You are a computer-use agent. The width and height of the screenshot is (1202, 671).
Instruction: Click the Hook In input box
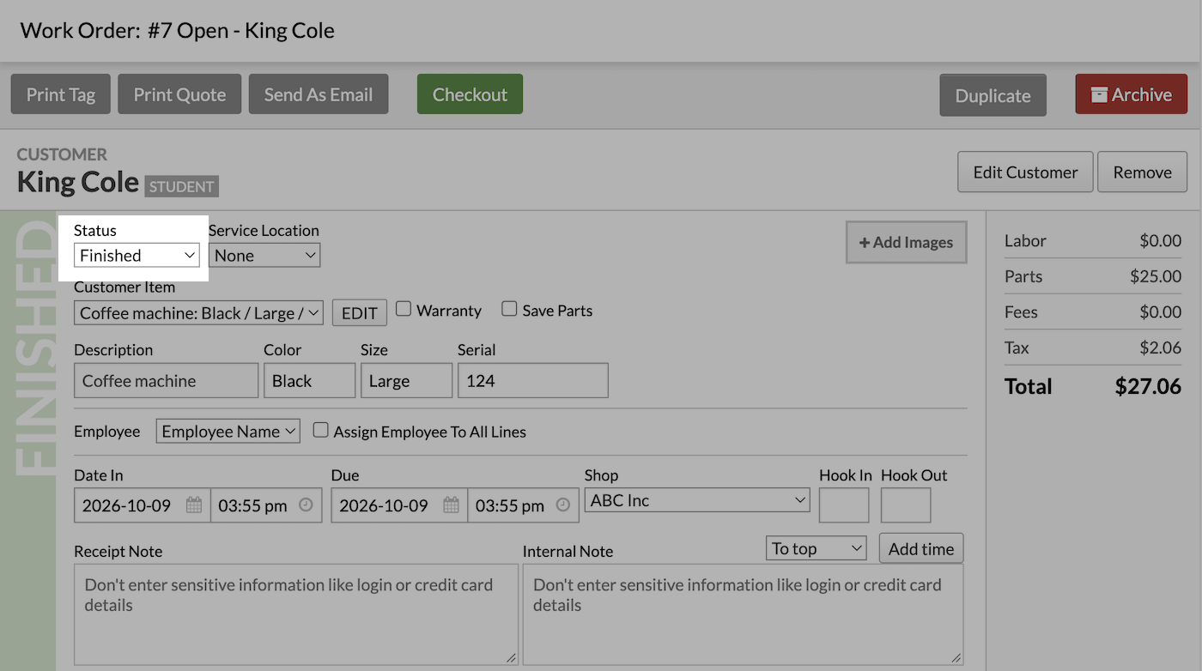point(844,505)
